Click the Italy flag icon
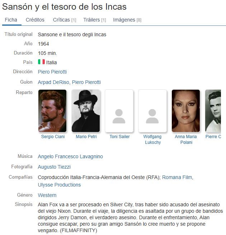Image resolution: width=226 pixels, height=235 pixels. coord(41,62)
